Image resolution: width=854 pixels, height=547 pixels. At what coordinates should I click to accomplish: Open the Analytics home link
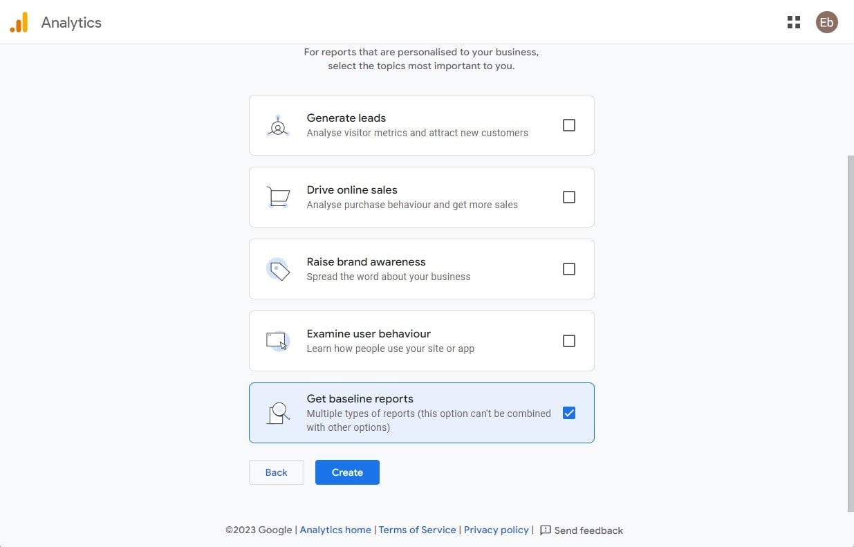pos(335,530)
